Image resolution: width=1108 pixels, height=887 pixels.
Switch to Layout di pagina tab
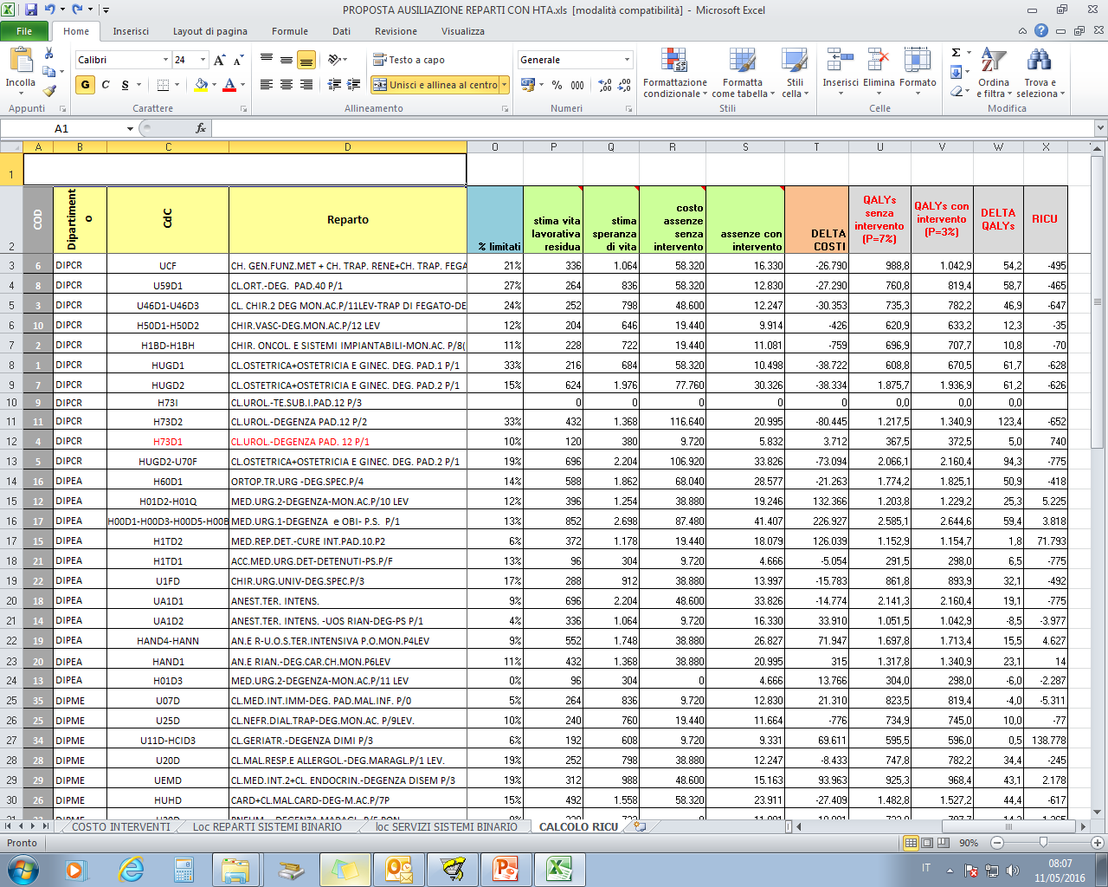pyautogui.click(x=210, y=31)
